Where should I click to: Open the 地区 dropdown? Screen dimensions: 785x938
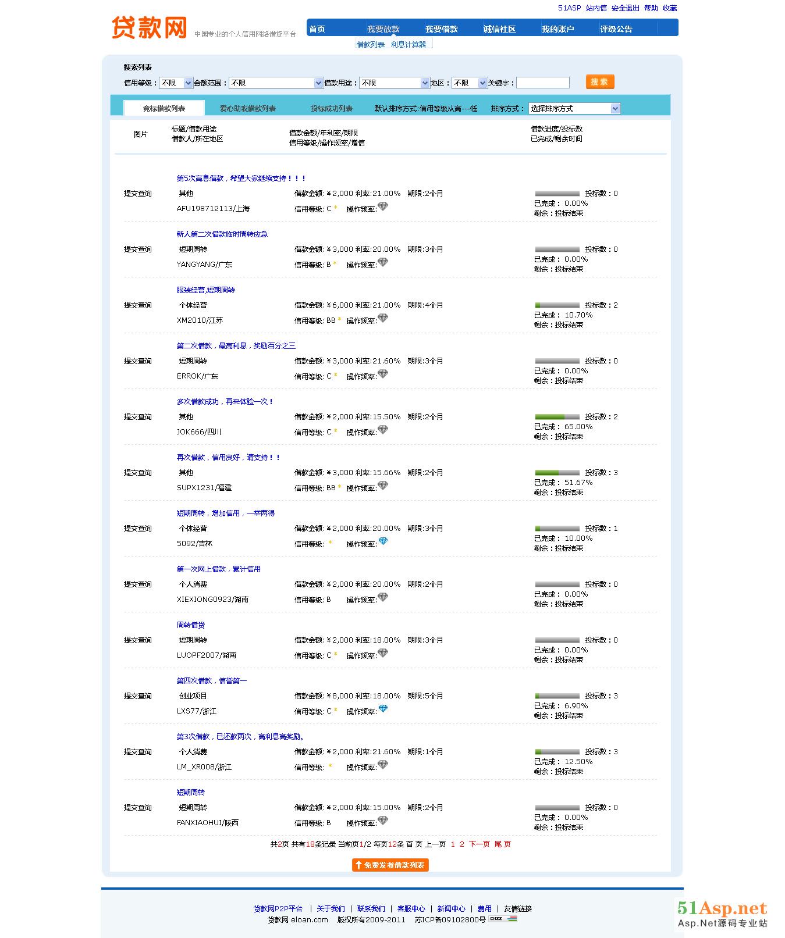tap(470, 83)
